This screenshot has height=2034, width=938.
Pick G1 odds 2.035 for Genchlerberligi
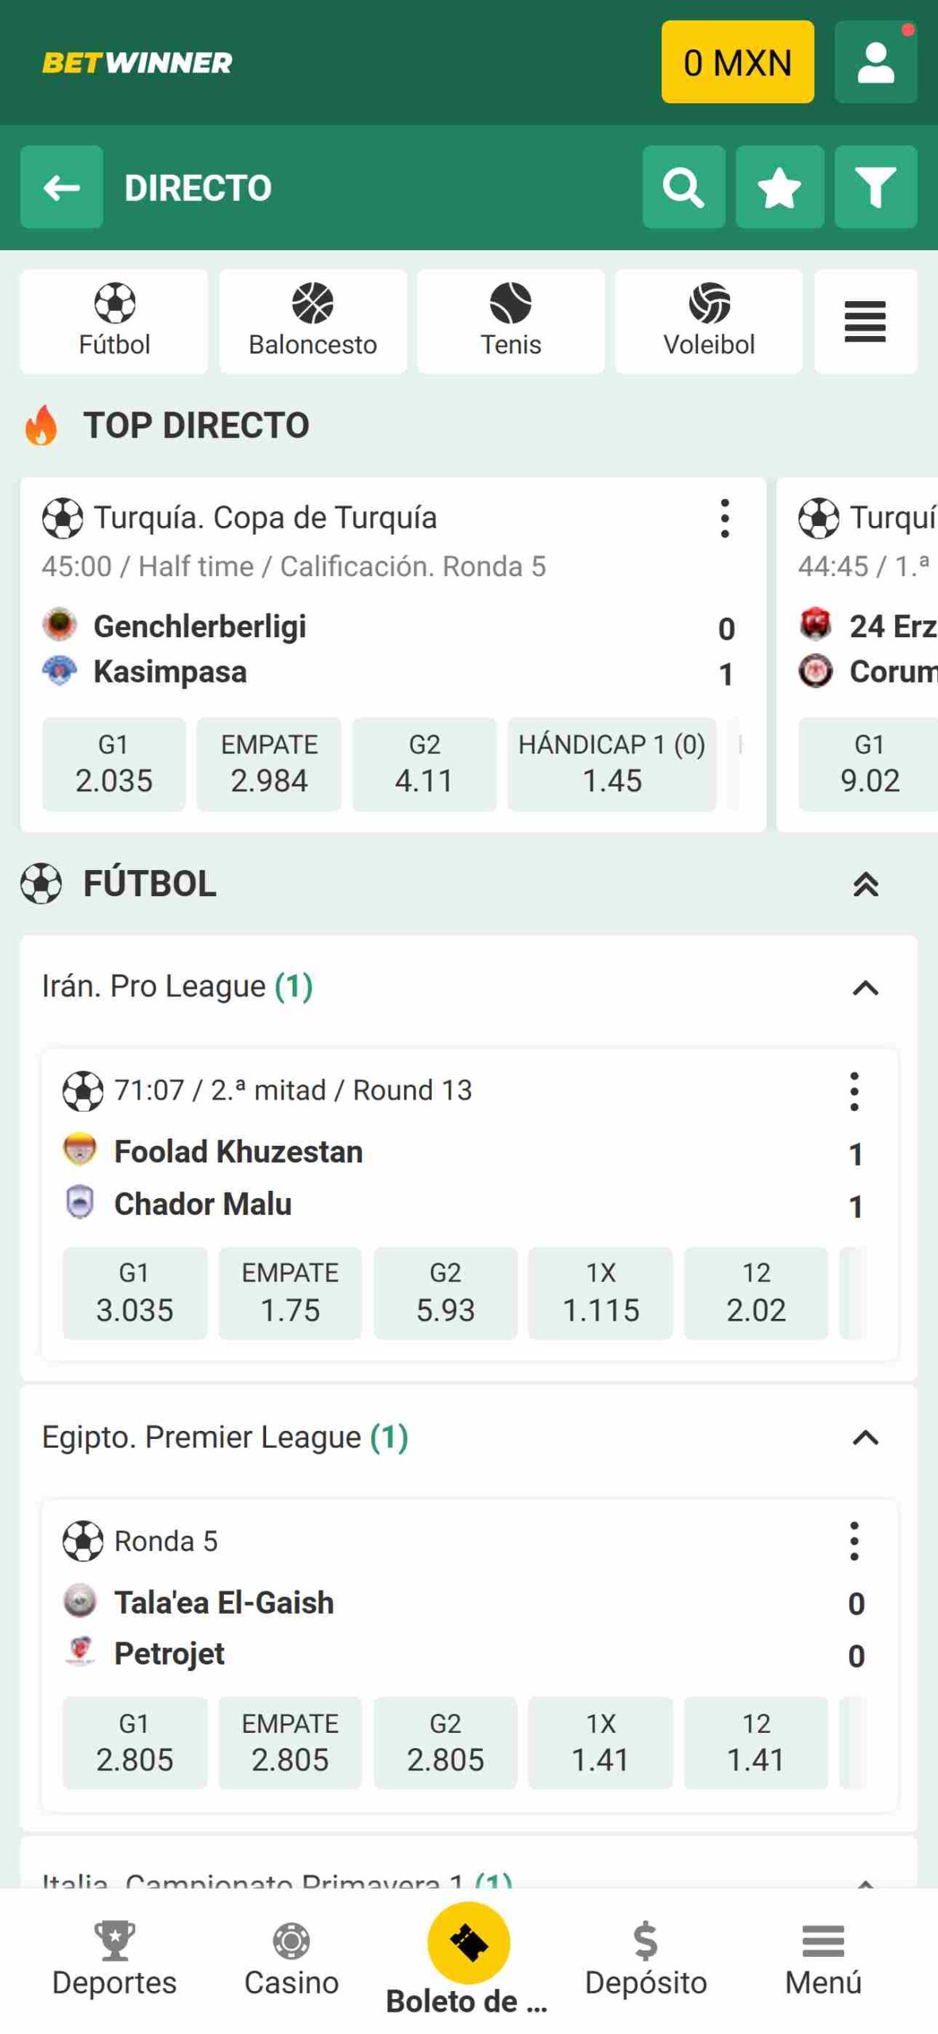[x=114, y=764]
